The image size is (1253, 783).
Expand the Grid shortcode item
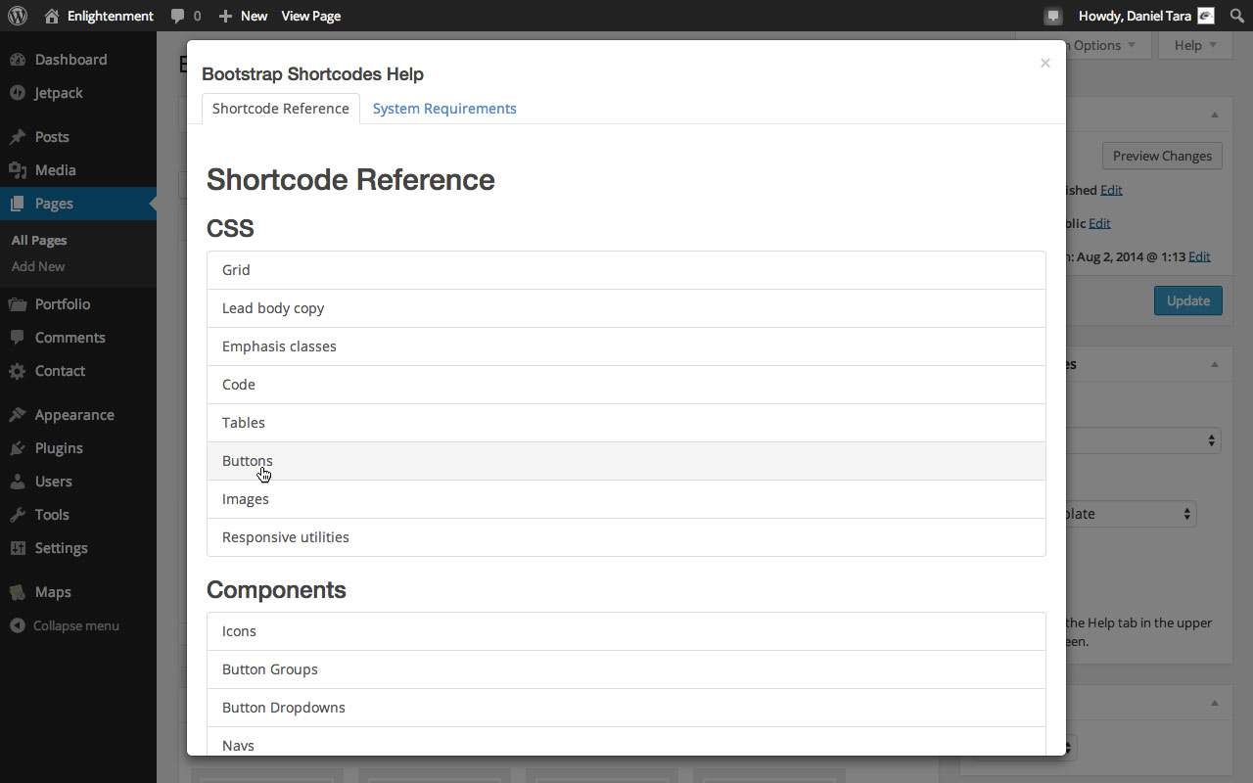[626, 270]
